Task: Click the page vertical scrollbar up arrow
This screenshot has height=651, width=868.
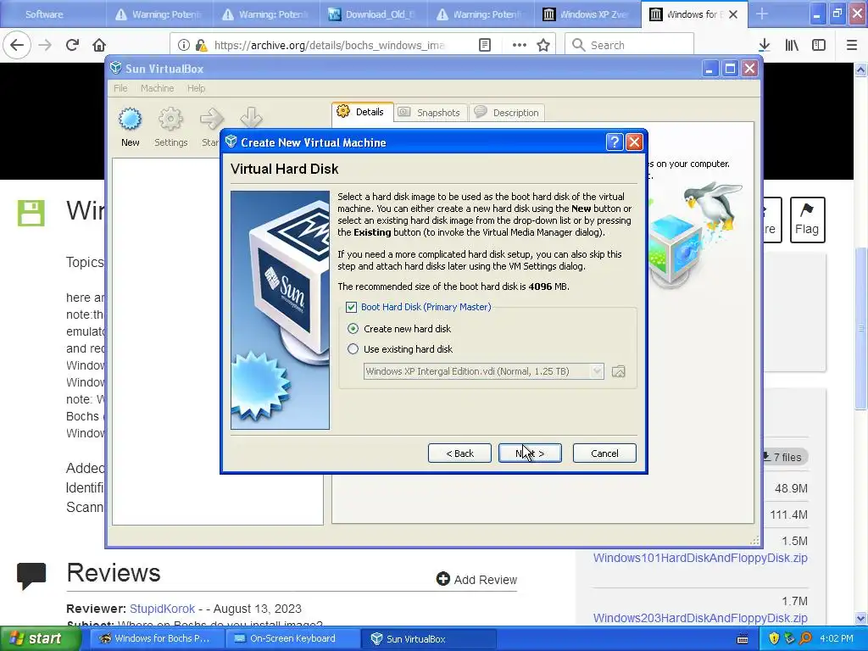Action: tap(861, 70)
